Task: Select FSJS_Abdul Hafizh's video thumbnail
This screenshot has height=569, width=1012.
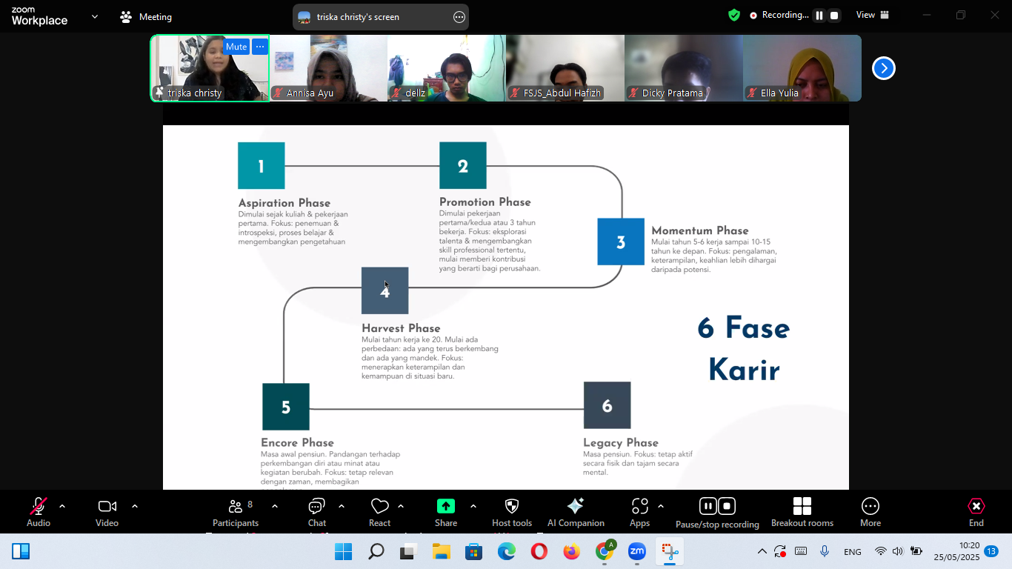Action: click(565, 68)
